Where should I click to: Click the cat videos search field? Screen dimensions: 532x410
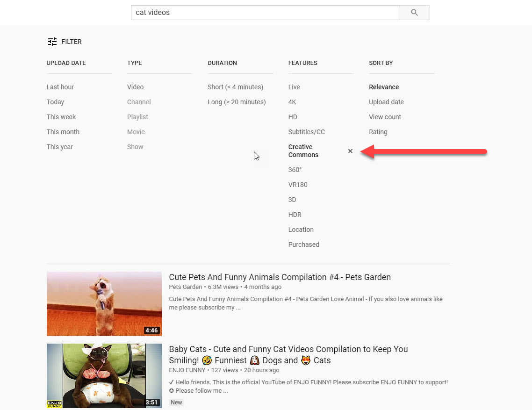pyautogui.click(x=265, y=13)
